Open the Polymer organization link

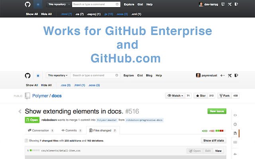(x=40, y=96)
